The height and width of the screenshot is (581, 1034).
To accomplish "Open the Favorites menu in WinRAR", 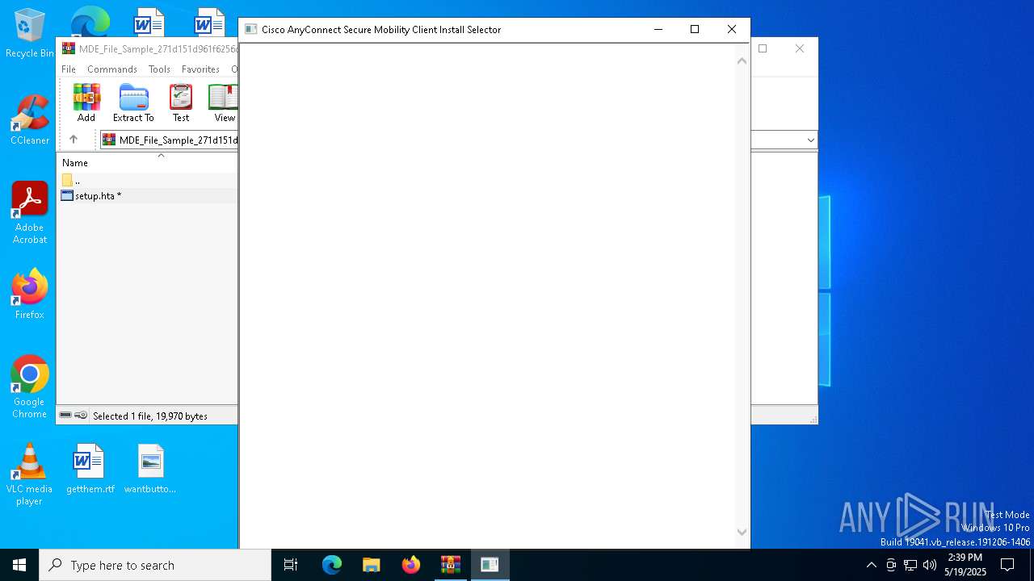I will [x=200, y=69].
